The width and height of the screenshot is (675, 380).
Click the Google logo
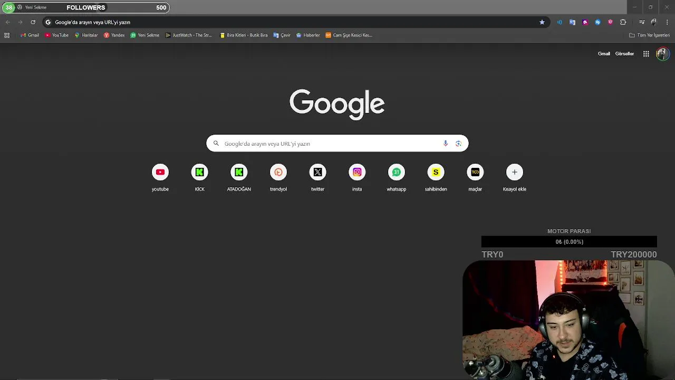[337, 104]
